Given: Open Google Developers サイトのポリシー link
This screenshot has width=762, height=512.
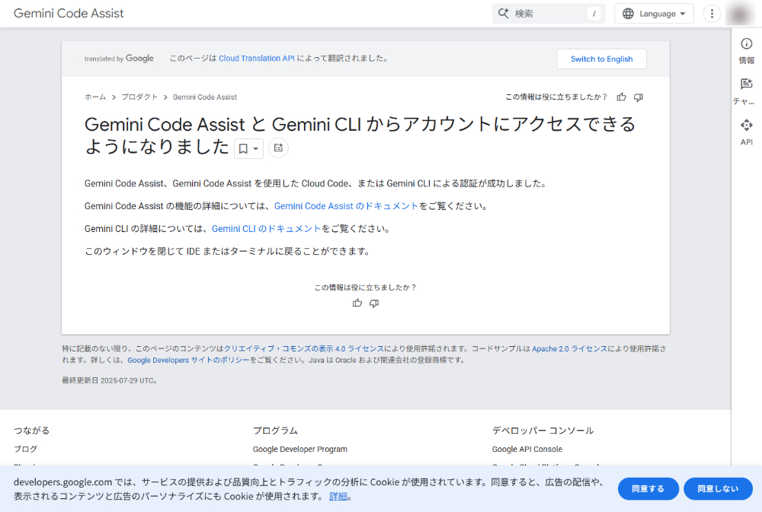Looking at the screenshot, I should point(188,360).
